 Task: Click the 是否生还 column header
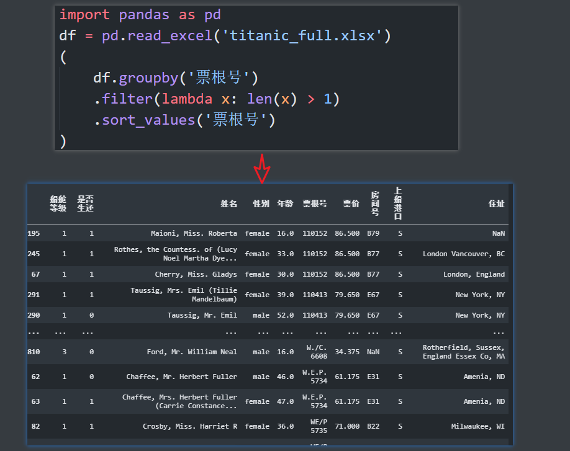click(x=86, y=203)
